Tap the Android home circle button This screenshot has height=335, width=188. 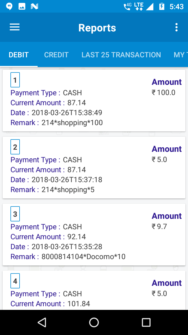[94, 322]
